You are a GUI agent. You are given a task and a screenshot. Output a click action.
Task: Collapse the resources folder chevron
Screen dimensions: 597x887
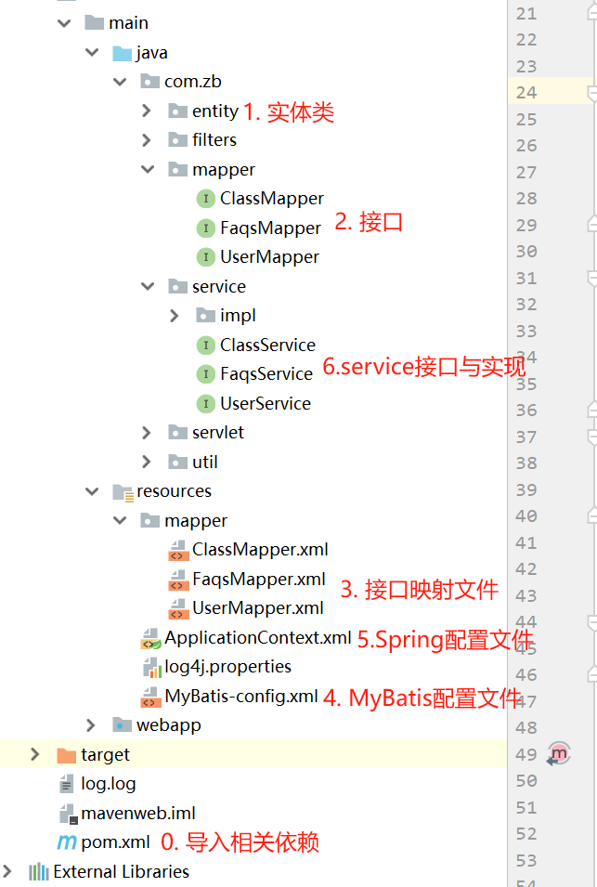click(92, 491)
